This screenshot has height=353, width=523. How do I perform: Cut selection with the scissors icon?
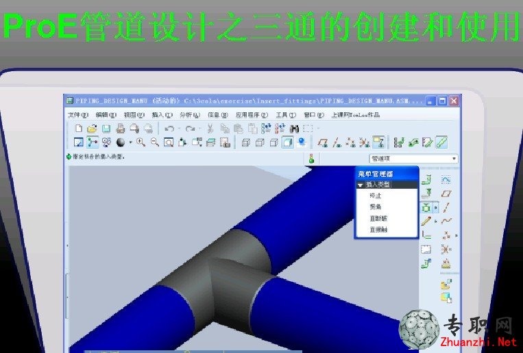click(210, 128)
